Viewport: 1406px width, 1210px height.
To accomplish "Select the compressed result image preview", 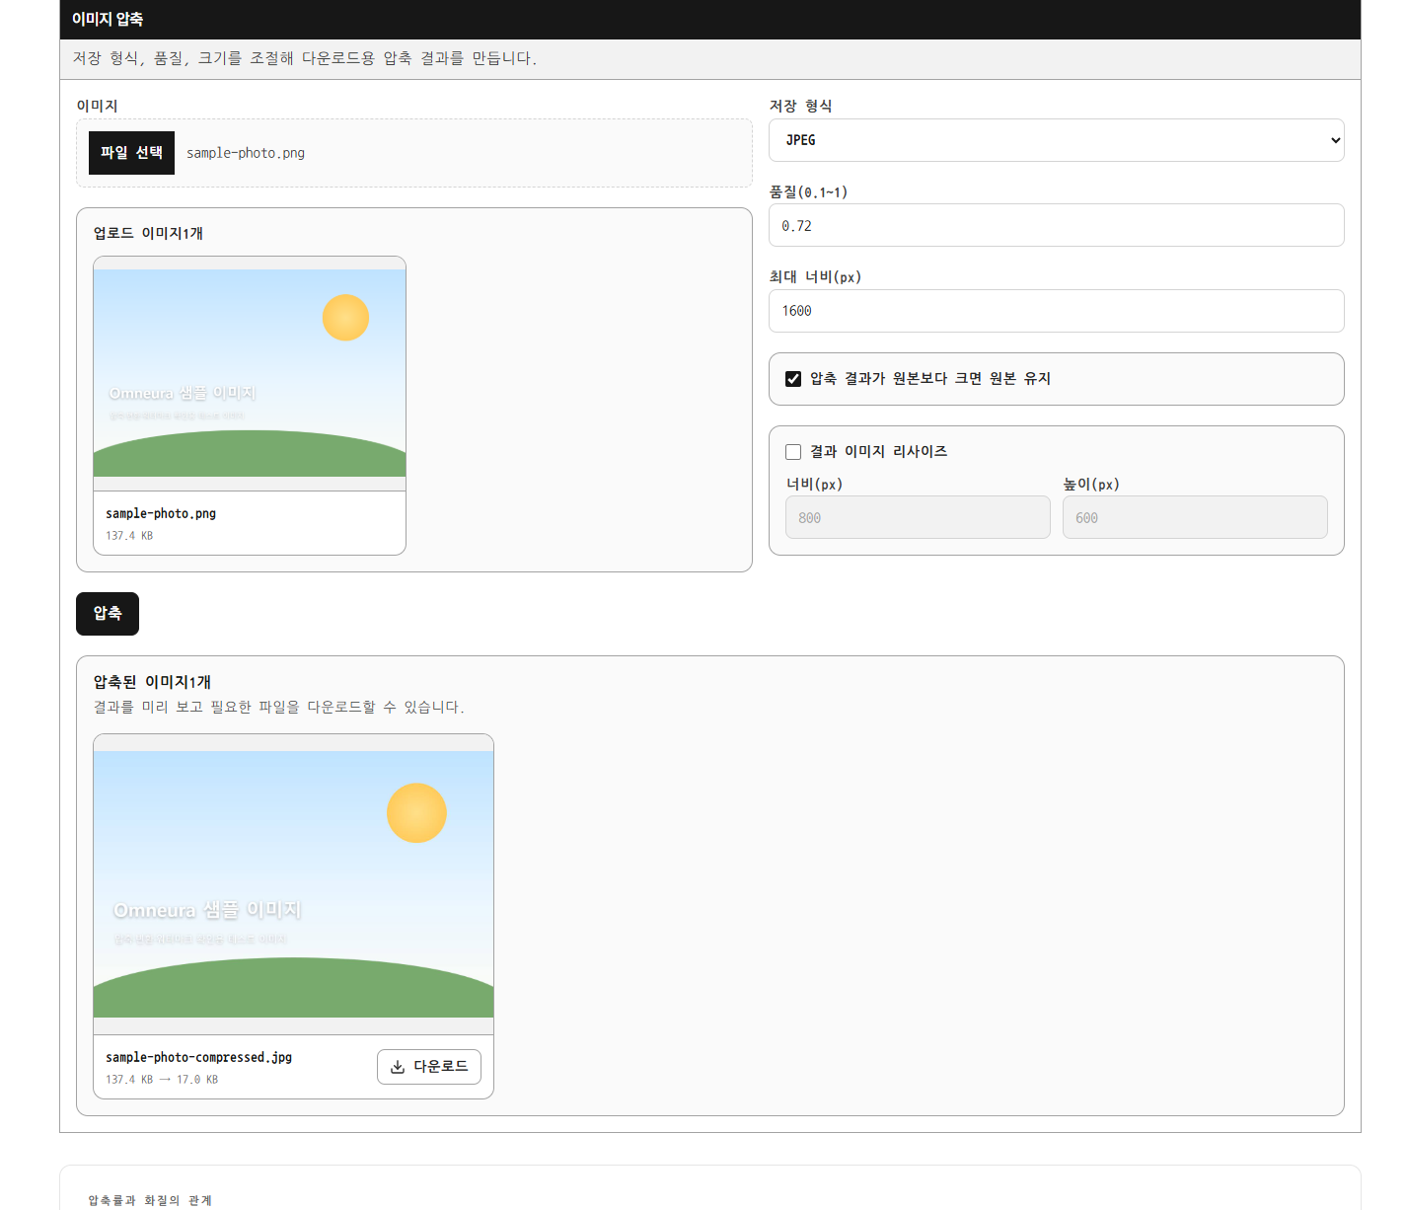I will pos(293,884).
